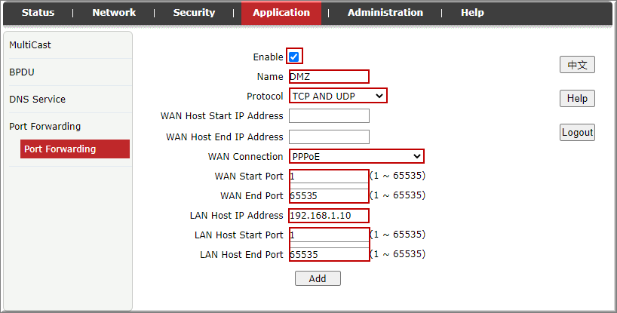This screenshot has width=617, height=313.
Task: Switch to the Network tab
Action: click(114, 13)
